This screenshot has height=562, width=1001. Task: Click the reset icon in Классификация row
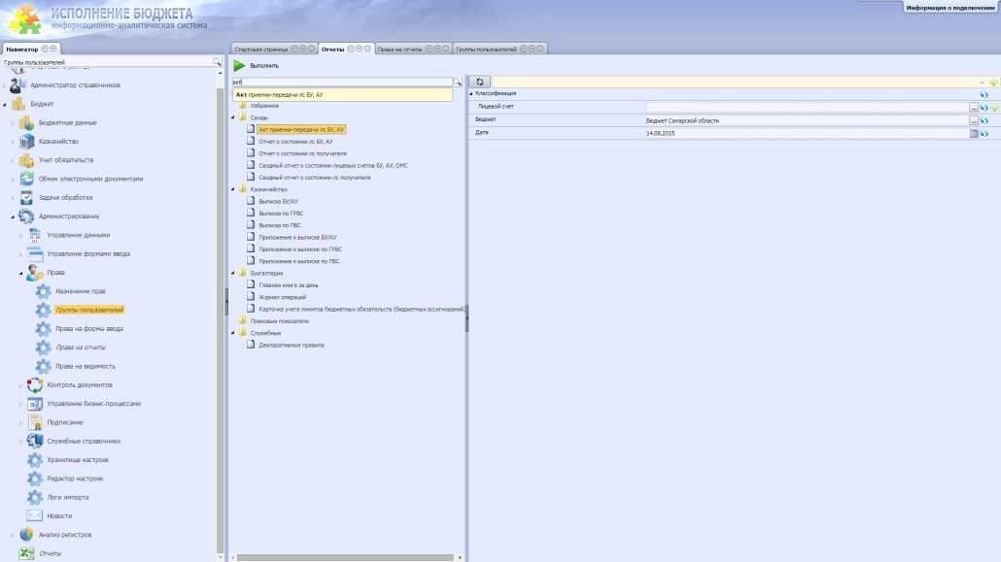984,94
